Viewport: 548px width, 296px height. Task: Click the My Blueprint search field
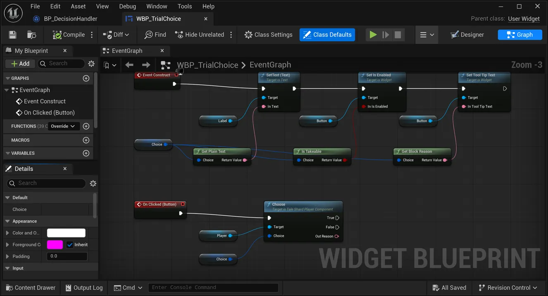[x=61, y=64]
